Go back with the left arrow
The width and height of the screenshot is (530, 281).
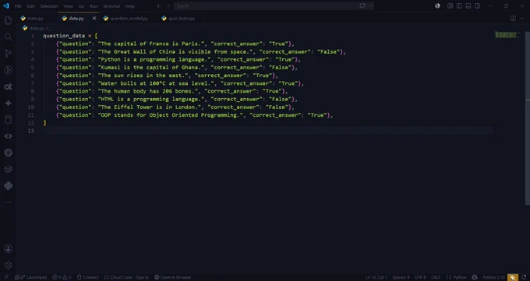(159, 5)
